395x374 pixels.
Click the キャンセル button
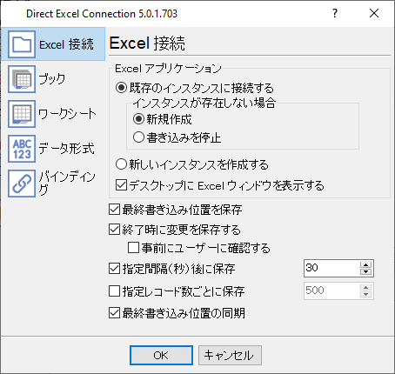[230, 355]
